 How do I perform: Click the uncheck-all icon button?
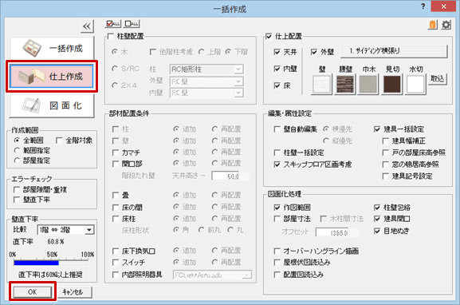[132, 24]
